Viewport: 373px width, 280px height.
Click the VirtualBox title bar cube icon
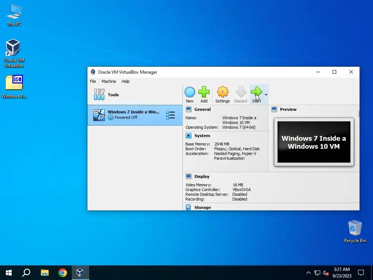pos(93,72)
